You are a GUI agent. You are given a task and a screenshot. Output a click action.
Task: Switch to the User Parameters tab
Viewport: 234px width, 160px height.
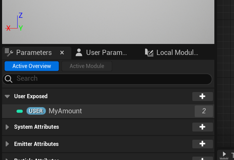102,53
